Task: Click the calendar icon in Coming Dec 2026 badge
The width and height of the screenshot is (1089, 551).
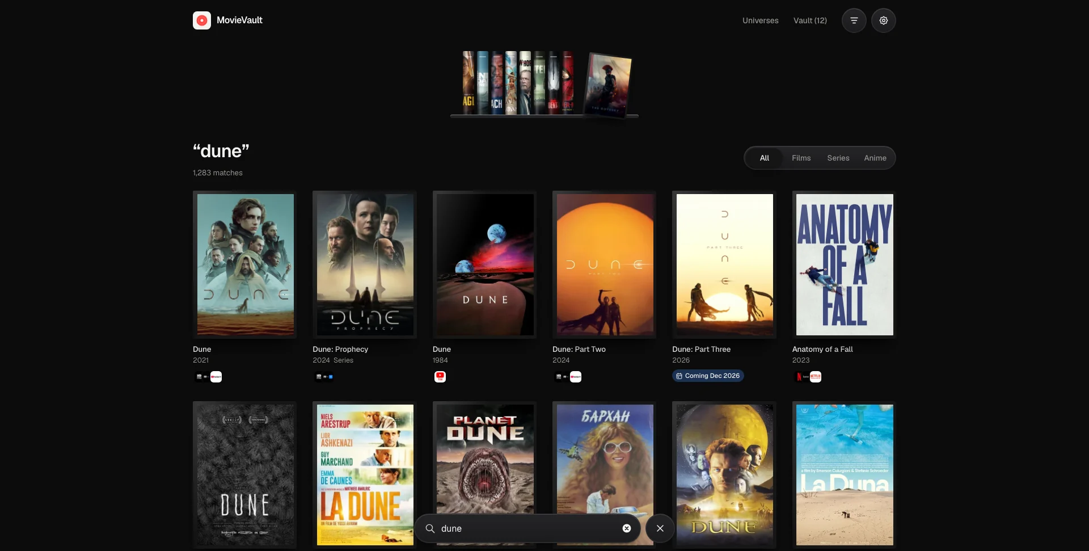Action: (679, 376)
